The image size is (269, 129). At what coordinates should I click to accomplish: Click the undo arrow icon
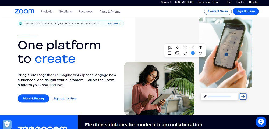(200, 53)
